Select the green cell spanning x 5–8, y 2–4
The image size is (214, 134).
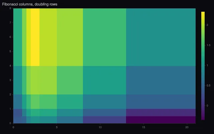(x=70, y=80)
